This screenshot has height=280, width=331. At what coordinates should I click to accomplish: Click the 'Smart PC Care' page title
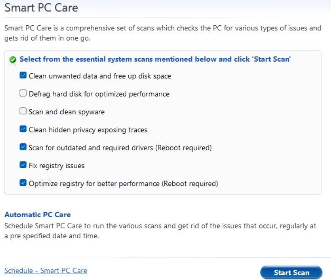click(41, 8)
